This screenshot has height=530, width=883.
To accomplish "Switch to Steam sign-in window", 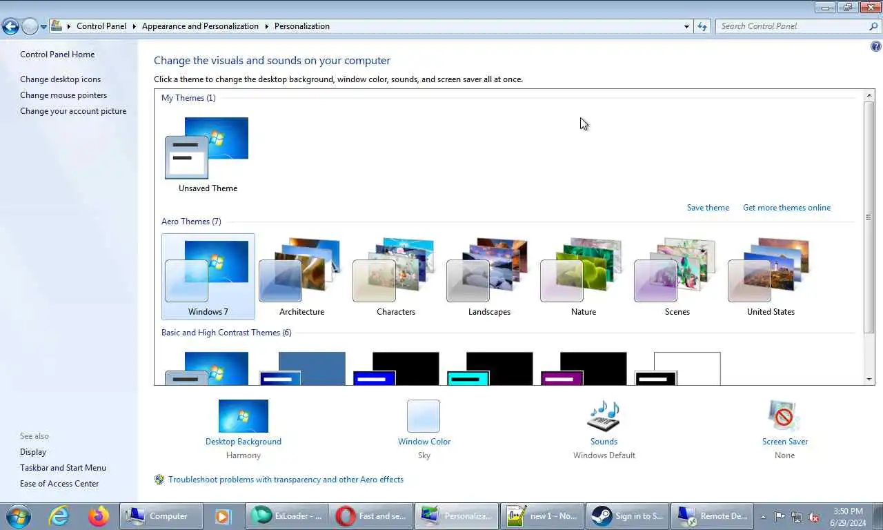I will 627,516.
